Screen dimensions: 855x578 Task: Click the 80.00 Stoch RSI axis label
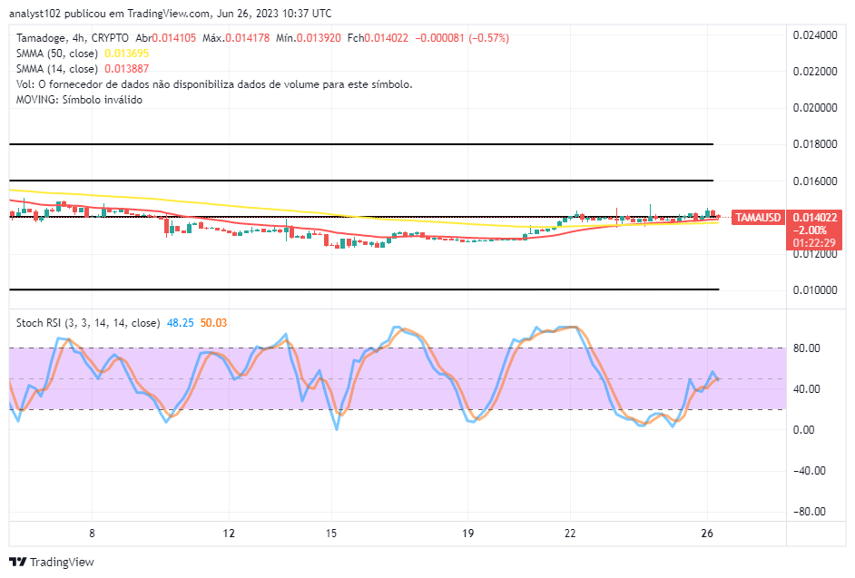coord(807,348)
